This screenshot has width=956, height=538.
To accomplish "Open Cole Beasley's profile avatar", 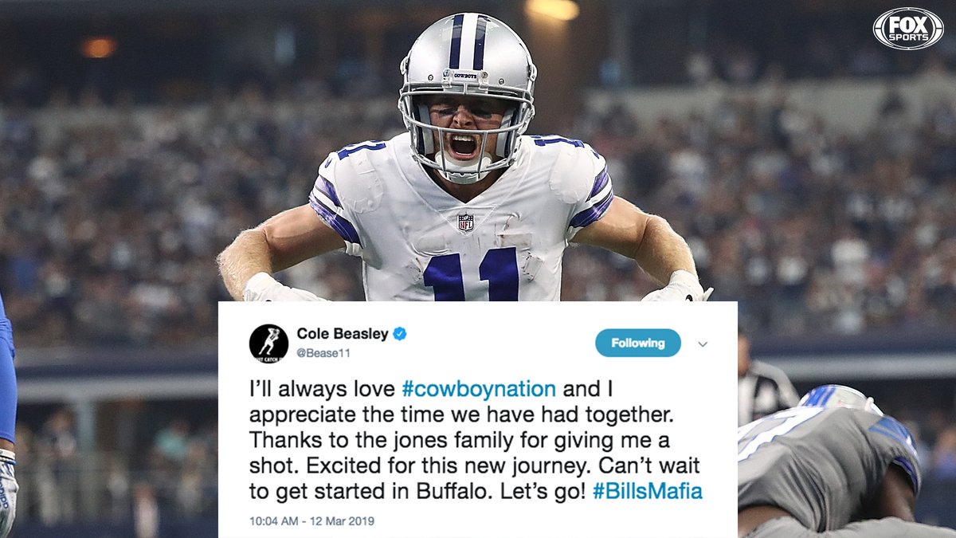I will [268, 344].
